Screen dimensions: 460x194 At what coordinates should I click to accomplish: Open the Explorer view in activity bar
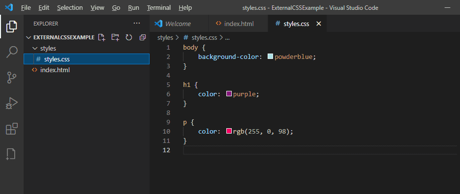pos(12,27)
